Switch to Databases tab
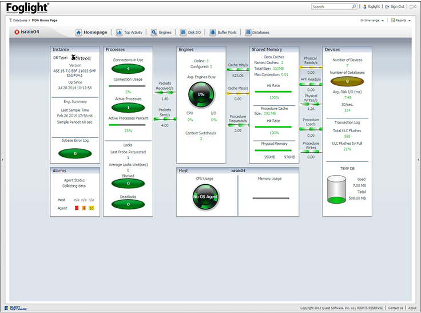This screenshot has width=421, height=313. click(x=257, y=32)
